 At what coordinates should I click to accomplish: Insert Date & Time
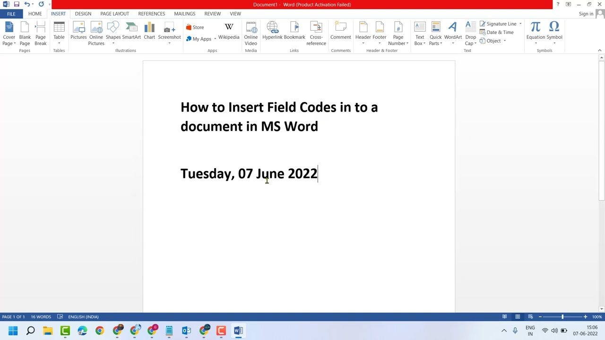point(497,32)
